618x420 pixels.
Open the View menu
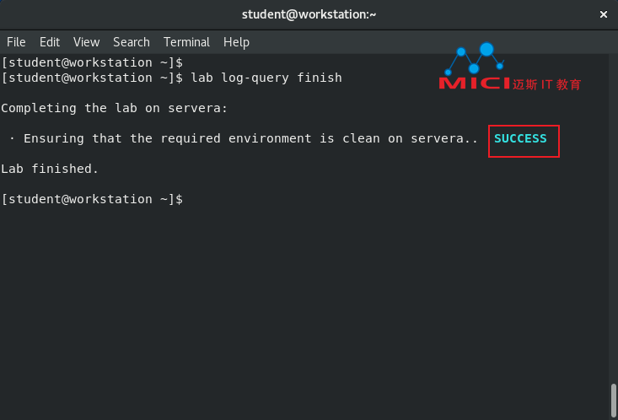click(86, 42)
